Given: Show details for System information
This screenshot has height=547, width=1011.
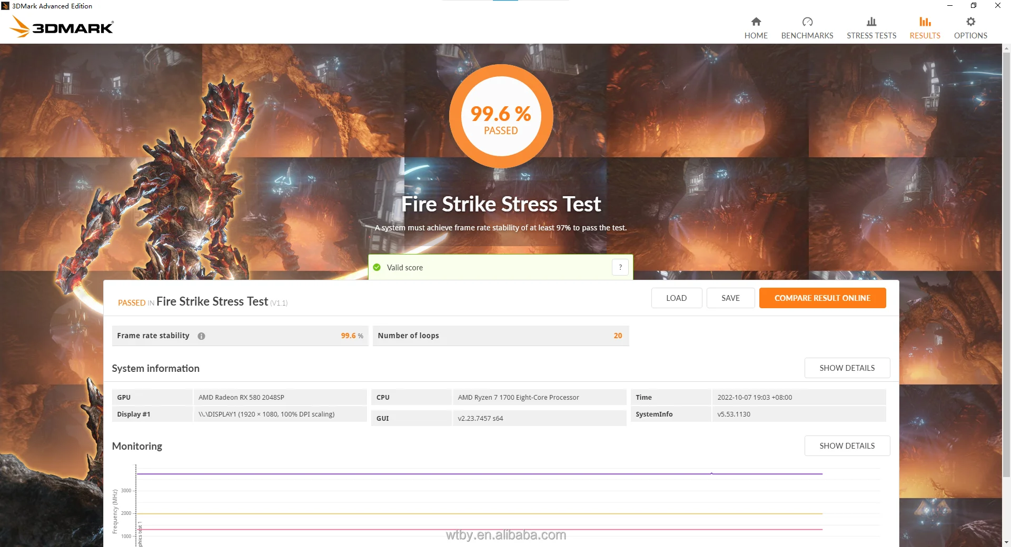Looking at the screenshot, I should [x=847, y=368].
